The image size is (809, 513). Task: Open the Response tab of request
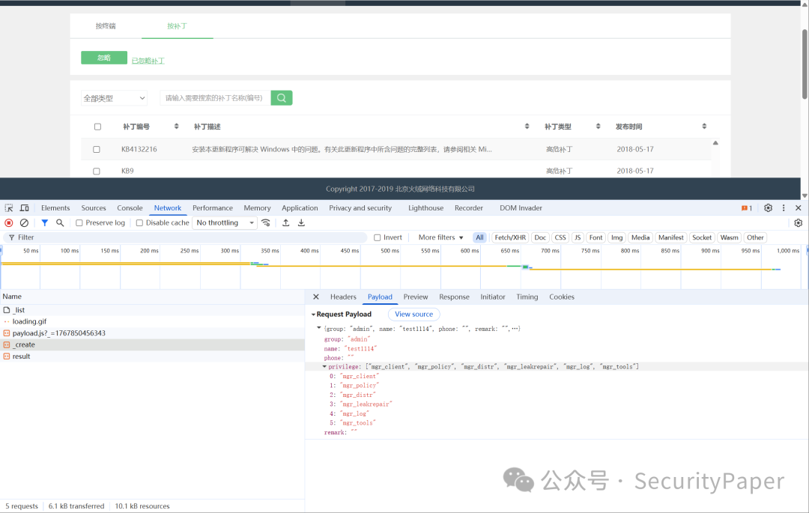454,297
